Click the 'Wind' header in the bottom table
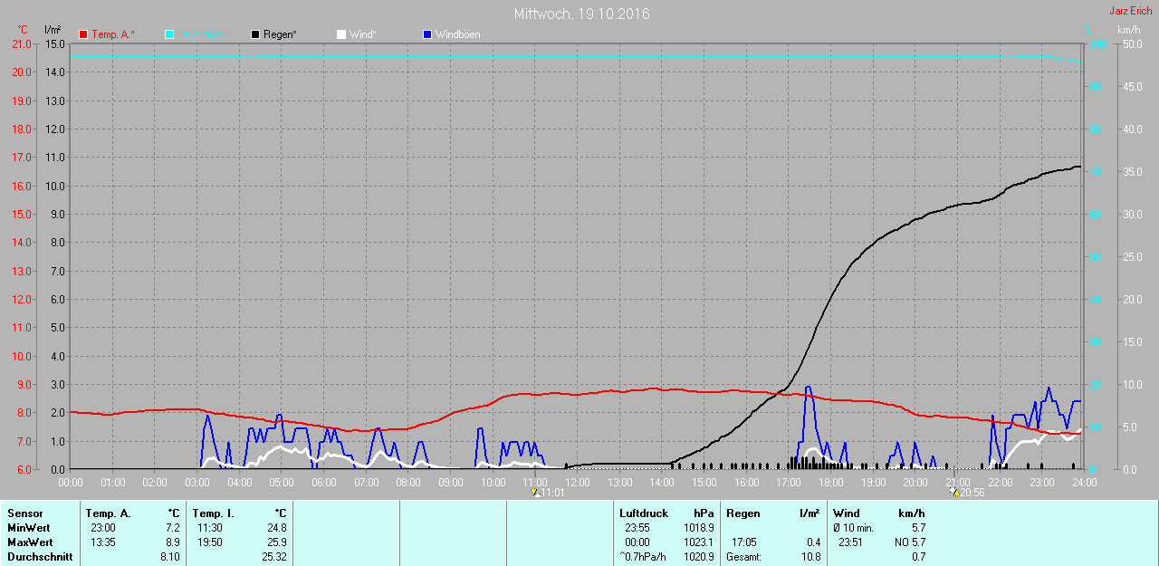Image resolution: width=1159 pixels, height=566 pixels. 846,513
